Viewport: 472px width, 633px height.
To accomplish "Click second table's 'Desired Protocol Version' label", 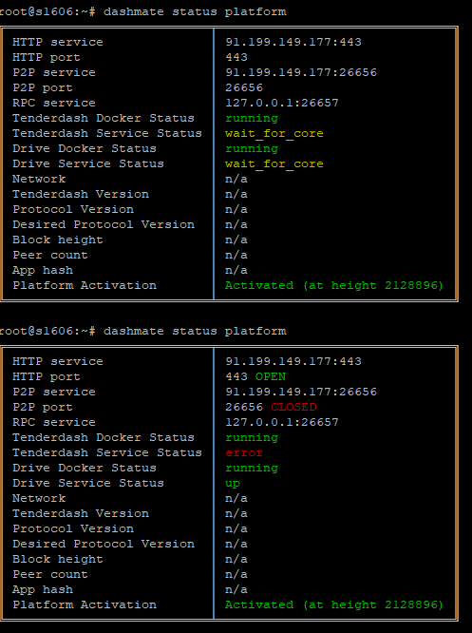I will (104, 544).
